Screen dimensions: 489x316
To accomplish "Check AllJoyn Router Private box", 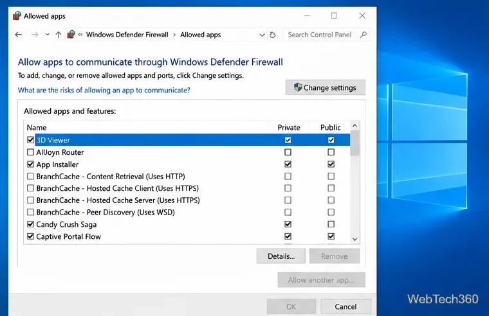I will (x=288, y=152).
